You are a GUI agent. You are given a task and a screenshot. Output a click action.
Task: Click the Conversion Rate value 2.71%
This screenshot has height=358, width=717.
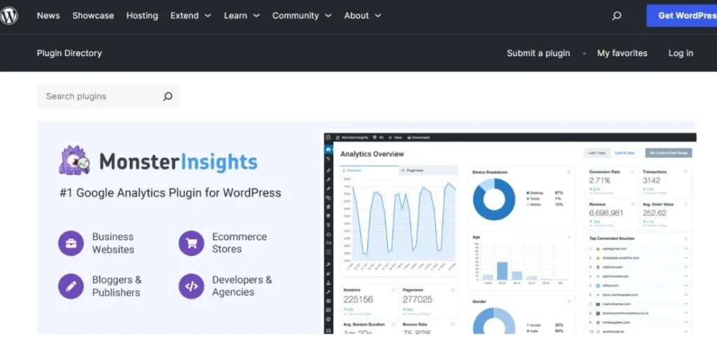coord(599,180)
